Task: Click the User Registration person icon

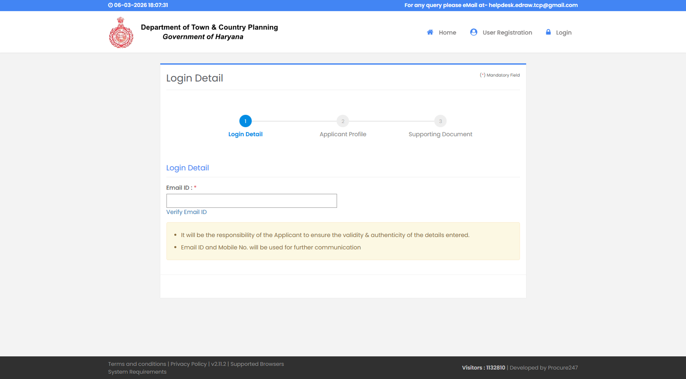Action: coord(473,32)
